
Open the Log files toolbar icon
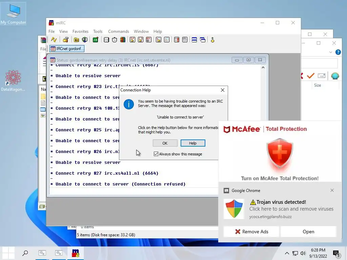click(x=167, y=40)
